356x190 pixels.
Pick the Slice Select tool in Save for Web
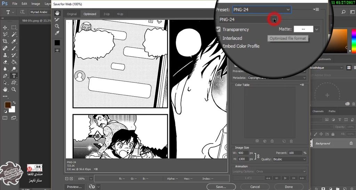tap(57, 20)
